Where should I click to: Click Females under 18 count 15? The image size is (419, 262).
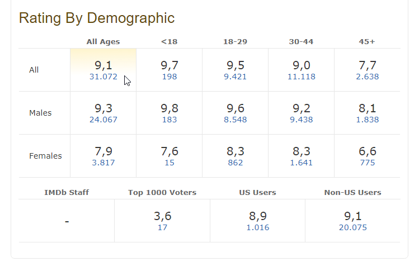click(x=170, y=163)
